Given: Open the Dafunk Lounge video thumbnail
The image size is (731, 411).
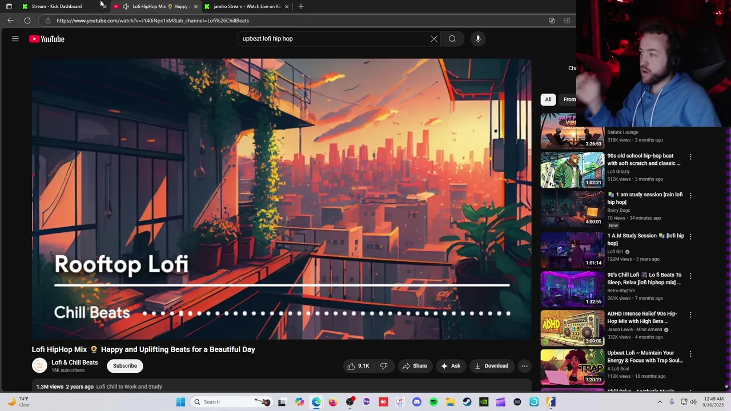Looking at the screenshot, I should 572,131.
